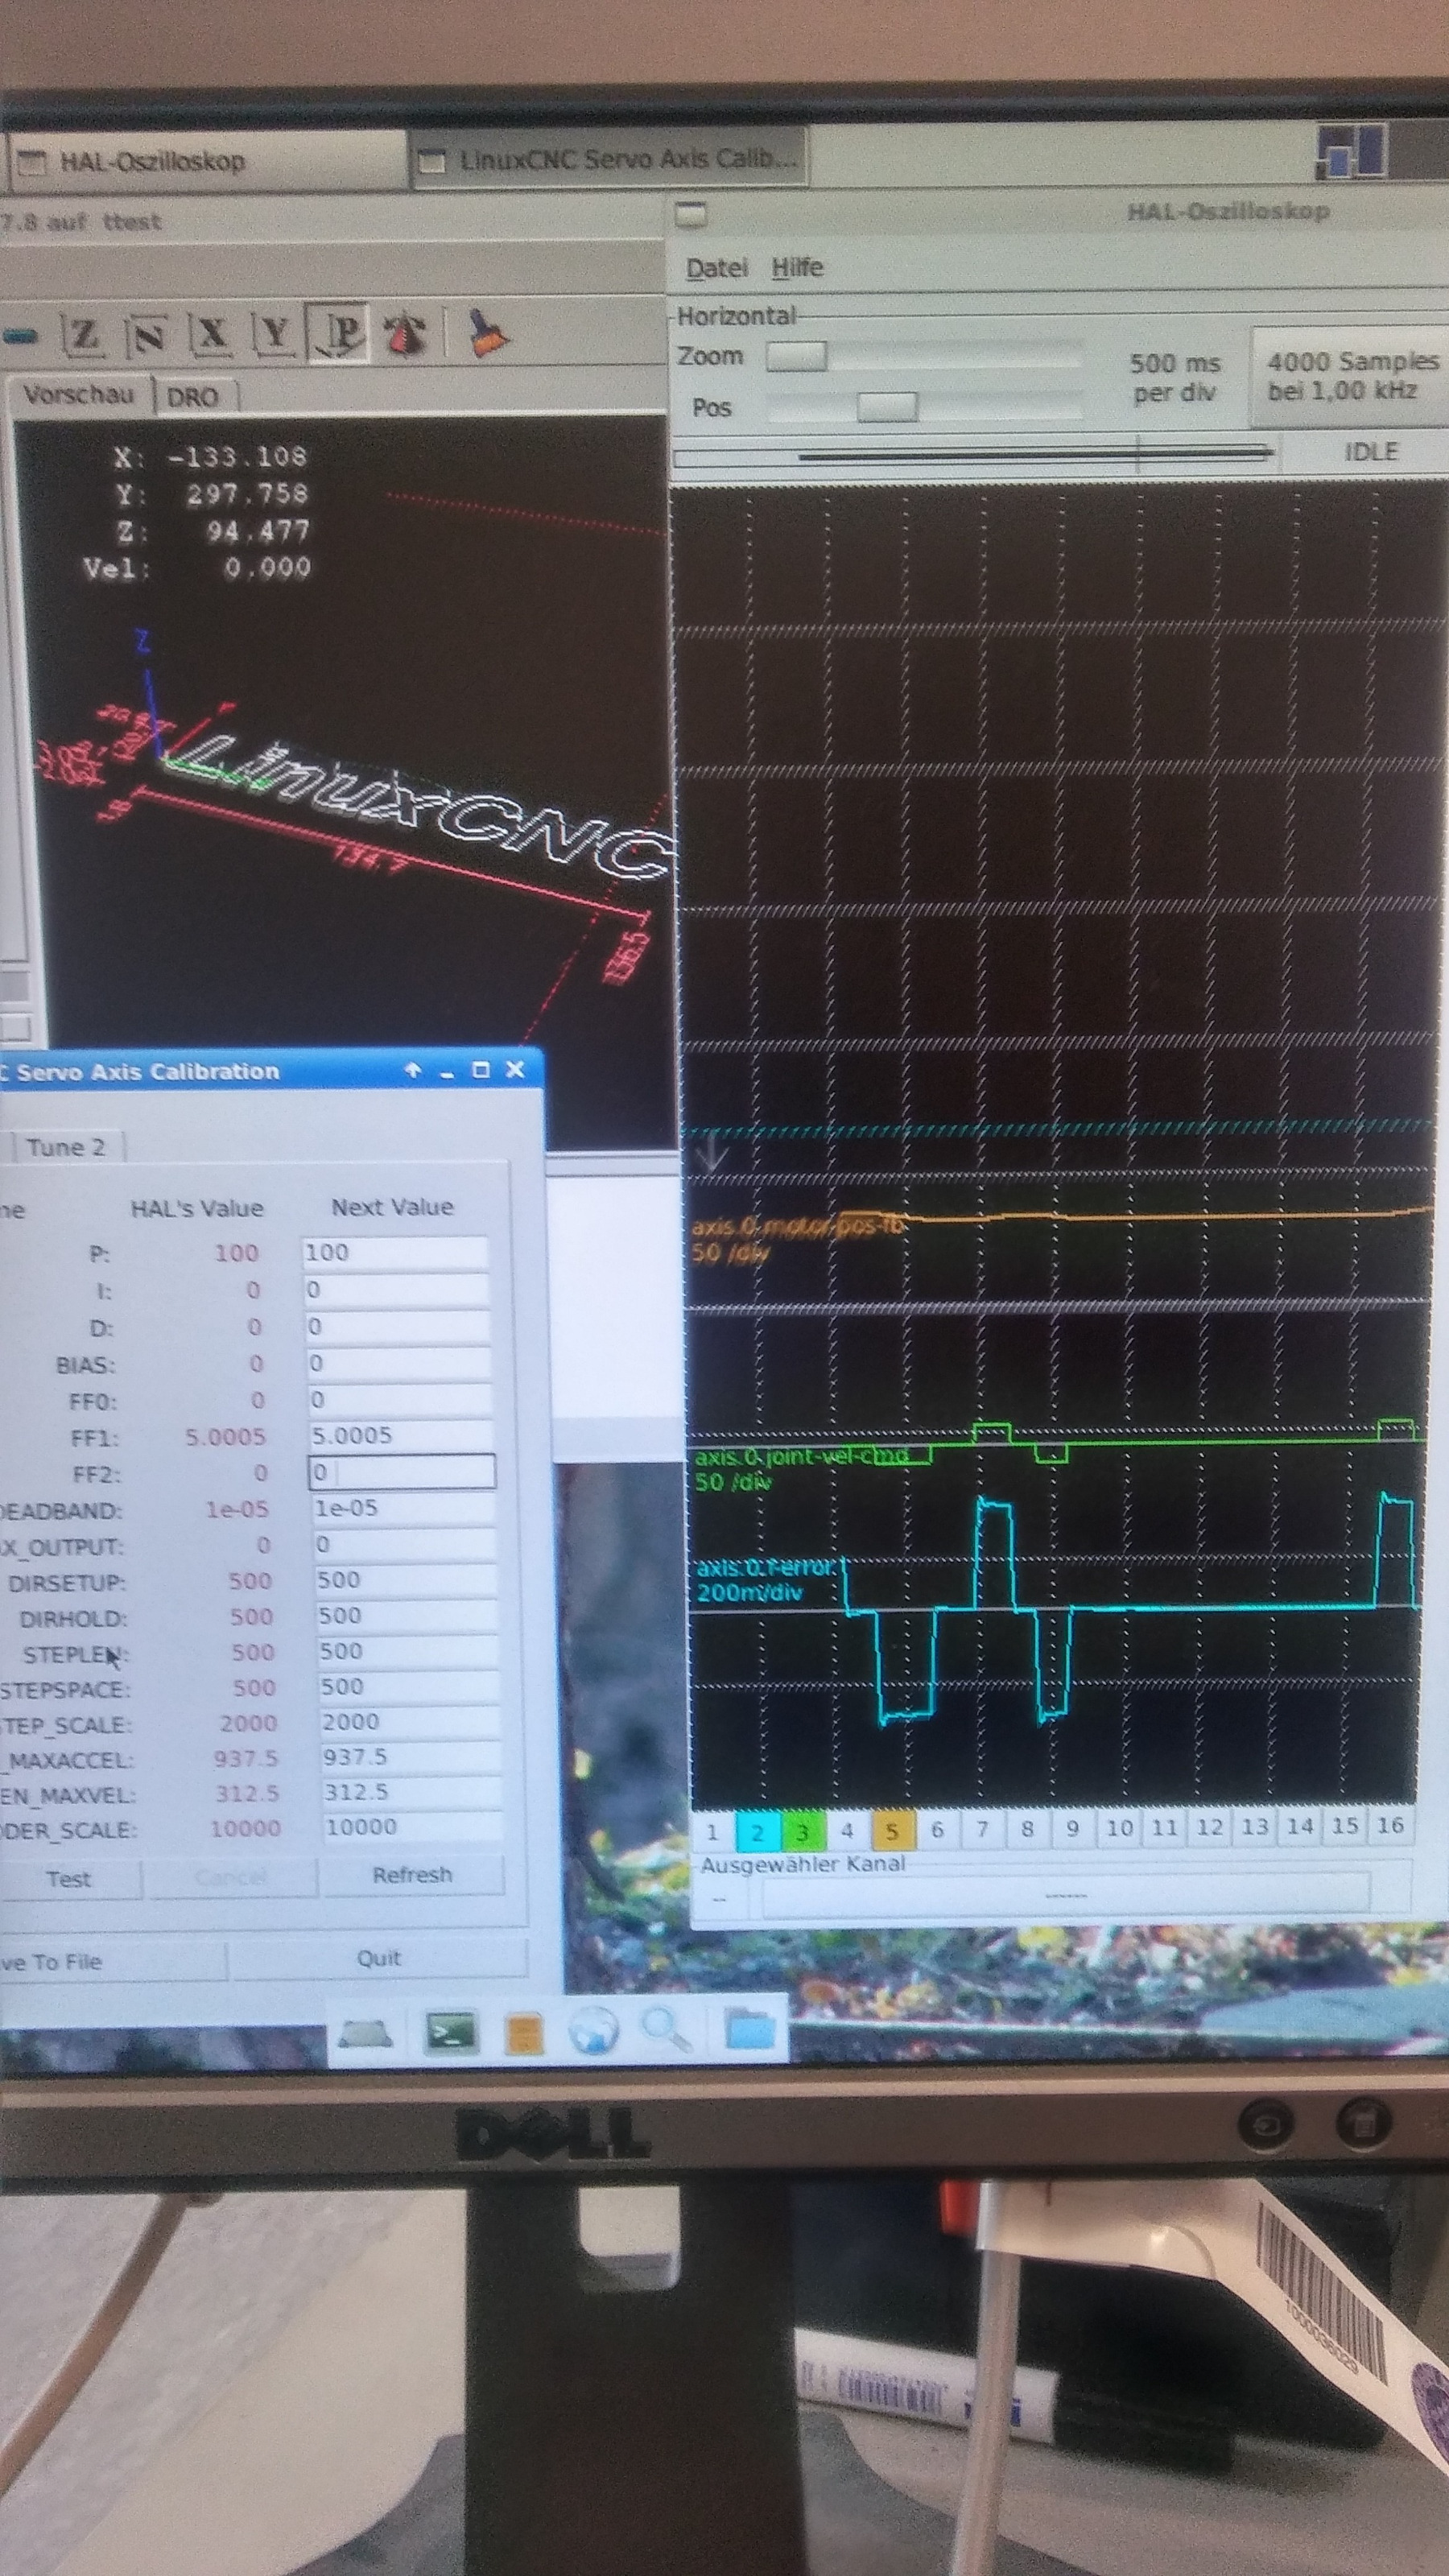Zoom out with the minus icon
Viewport: 1449px width, 2576px height.
point(21,336)
